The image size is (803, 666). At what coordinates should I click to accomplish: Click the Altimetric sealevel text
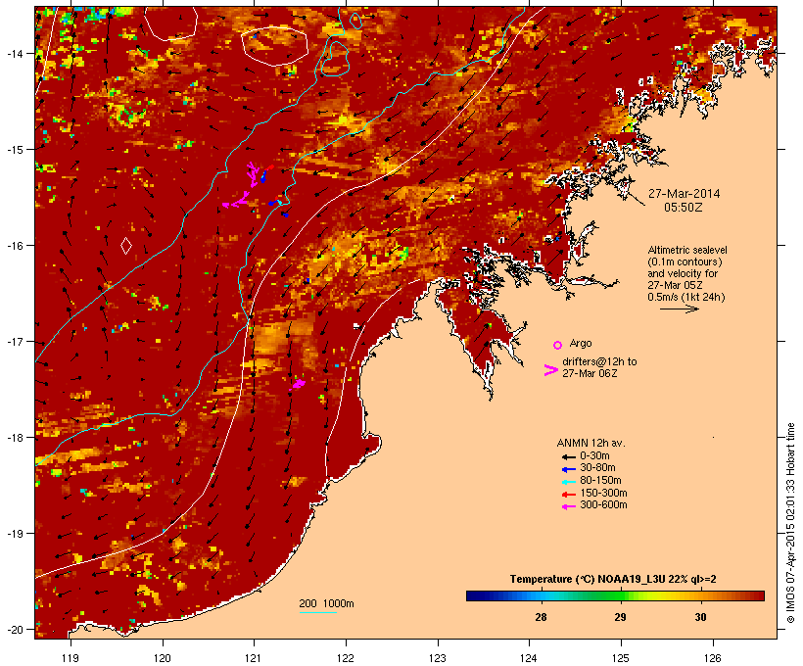687,250
